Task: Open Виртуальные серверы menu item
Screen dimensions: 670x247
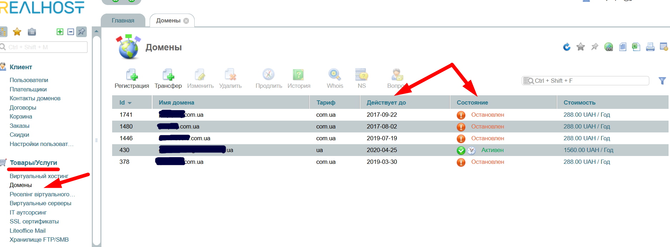Action: pos(40,203)
